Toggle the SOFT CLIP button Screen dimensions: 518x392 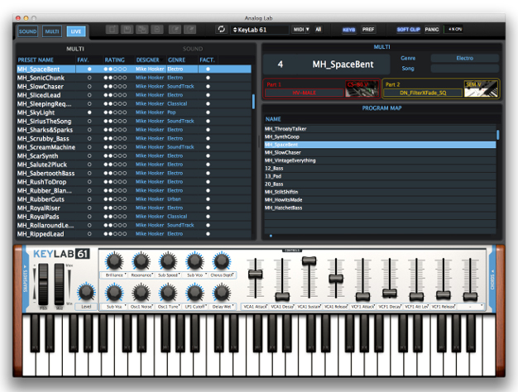click(x=408, y=30)
